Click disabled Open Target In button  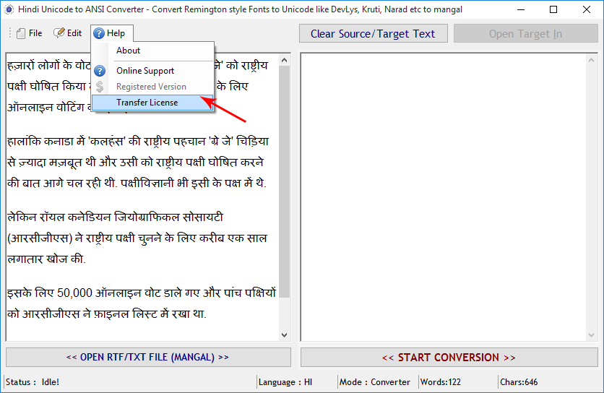525,33
